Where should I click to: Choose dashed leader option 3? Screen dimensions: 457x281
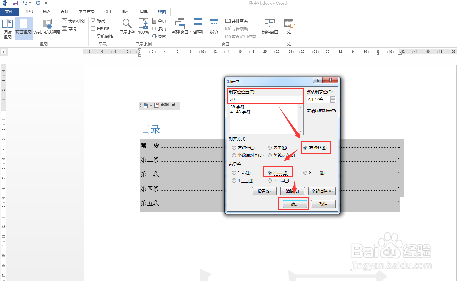(x=305, y=173)
